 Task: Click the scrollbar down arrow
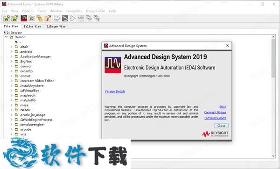(x=273, y=156)
